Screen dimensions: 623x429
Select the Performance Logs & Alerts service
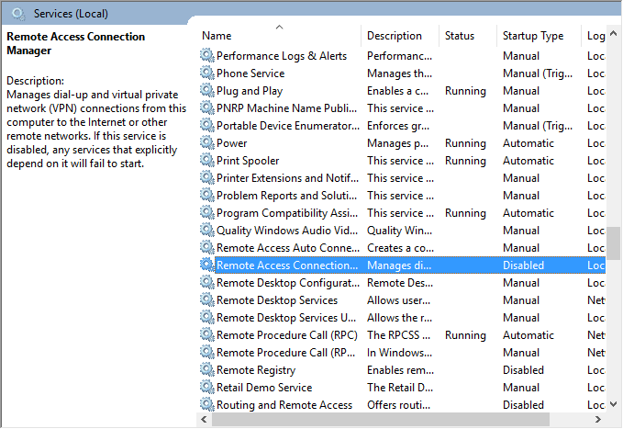pyautogui.click(x=282, y=56)
